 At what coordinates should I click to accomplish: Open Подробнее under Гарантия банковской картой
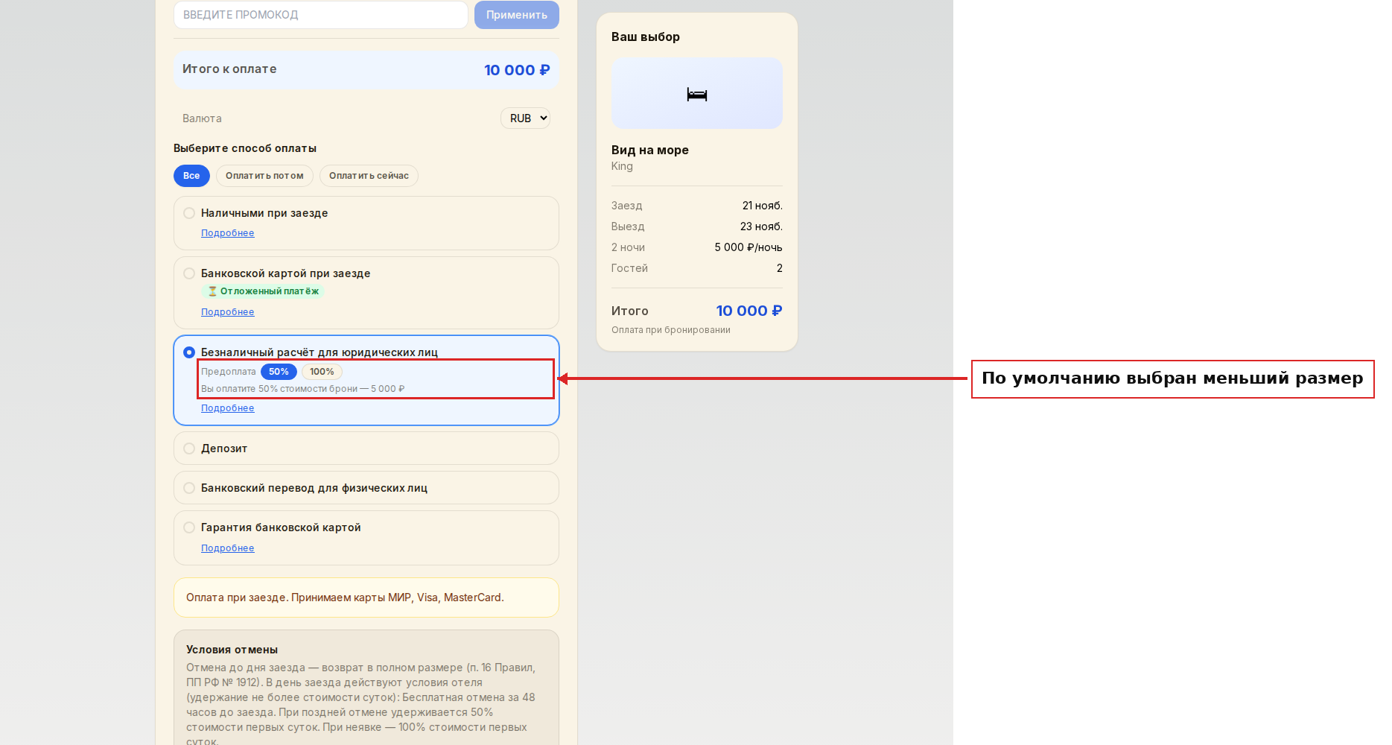coord(227,548)
